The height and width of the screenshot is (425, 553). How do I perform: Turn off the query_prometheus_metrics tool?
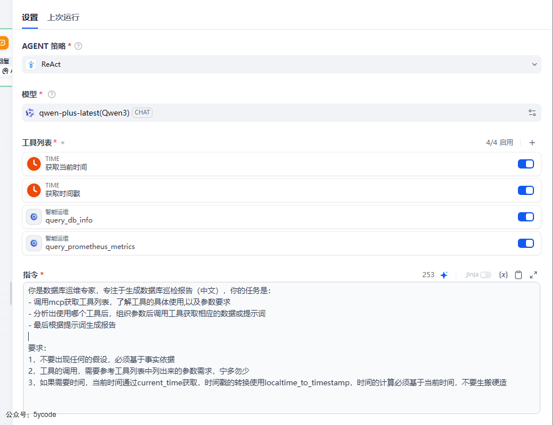tap(525, 243)
